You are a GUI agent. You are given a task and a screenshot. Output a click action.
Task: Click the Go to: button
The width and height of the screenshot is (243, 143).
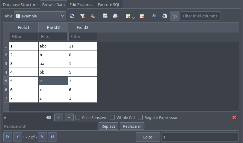click(148, 137)
